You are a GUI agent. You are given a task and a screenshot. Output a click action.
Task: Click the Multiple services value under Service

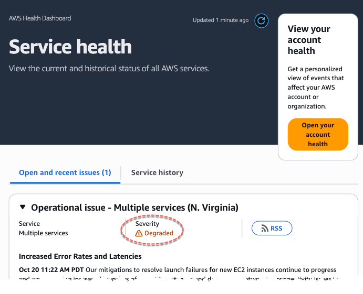(43, 233)
